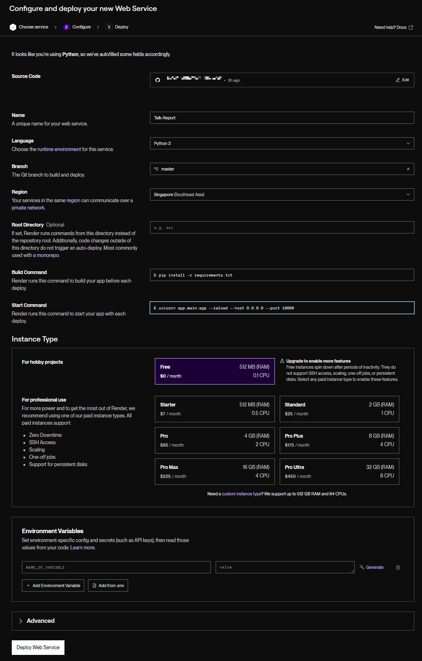422x661 pixels.
Task: Click the Root Directory input field
Action: tap(282, 227)
